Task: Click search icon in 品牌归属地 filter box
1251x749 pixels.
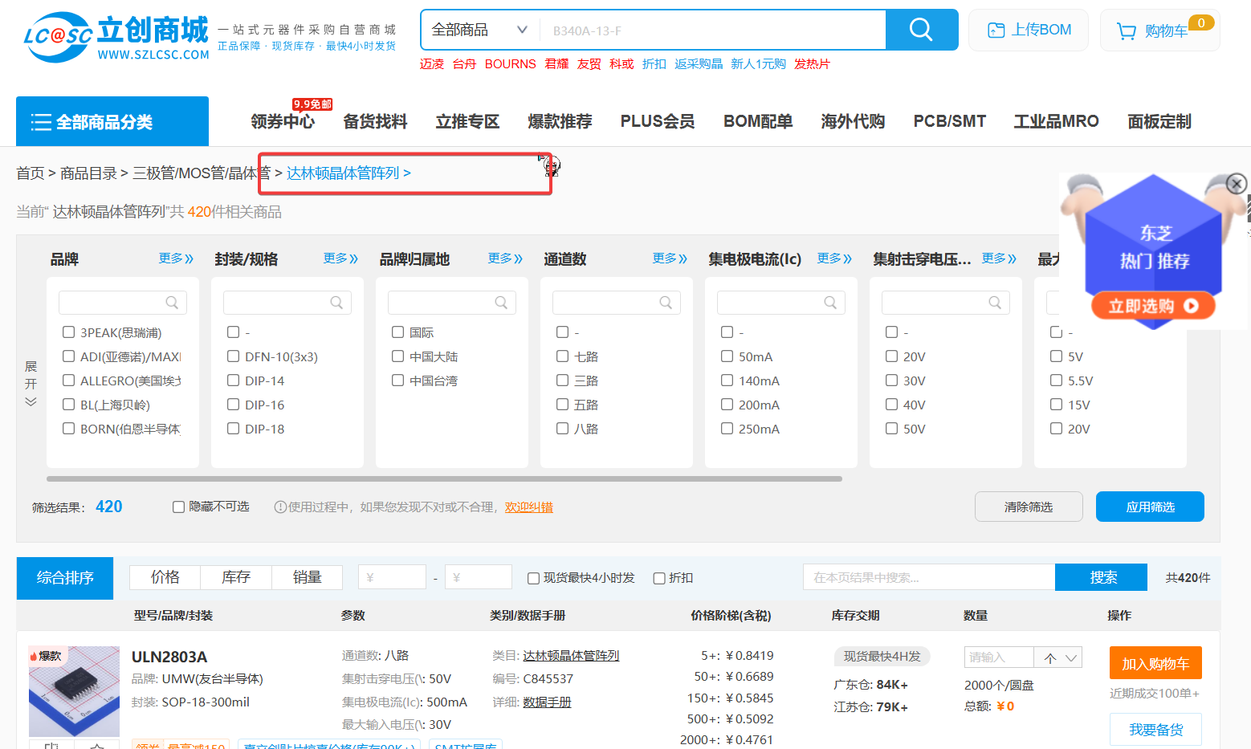Action: (x=501, y=303)
